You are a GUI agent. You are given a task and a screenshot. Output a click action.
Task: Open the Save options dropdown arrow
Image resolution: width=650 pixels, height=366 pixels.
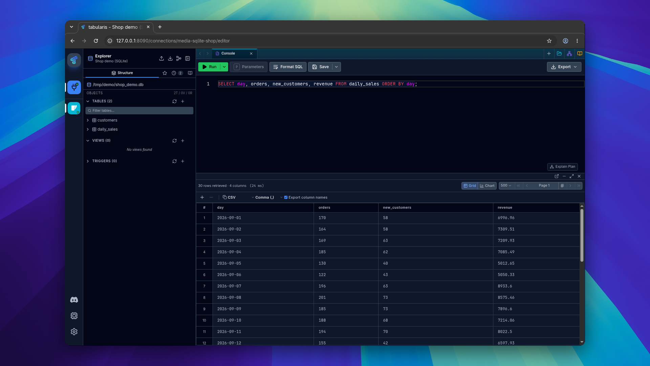coord(337,67)
